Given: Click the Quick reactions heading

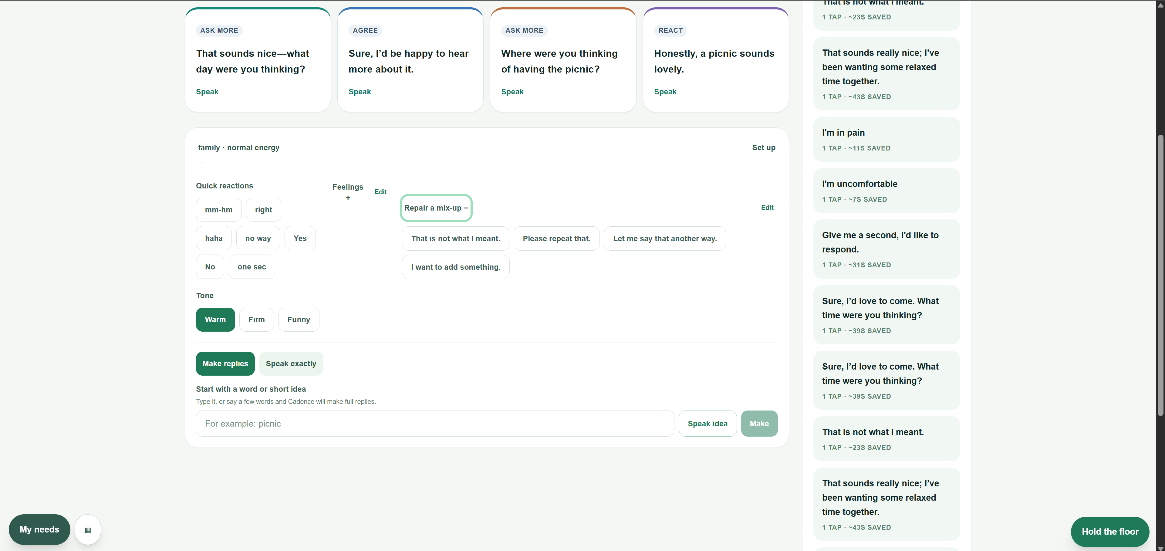Looking at the screenshot, I should [224, 186].
